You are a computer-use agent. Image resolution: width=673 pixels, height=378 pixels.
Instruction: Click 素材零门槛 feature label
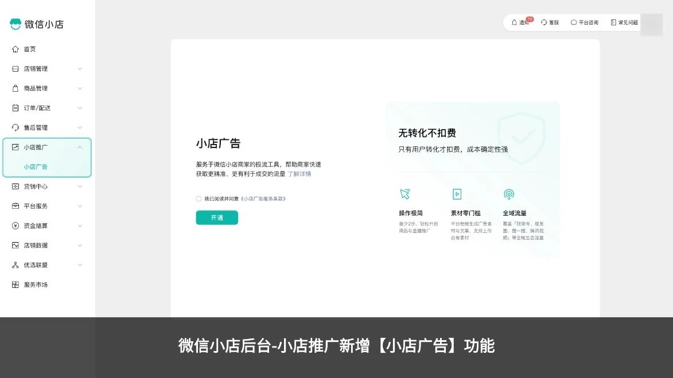466,213
